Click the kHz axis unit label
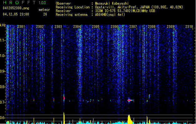 tap(3, 25)
